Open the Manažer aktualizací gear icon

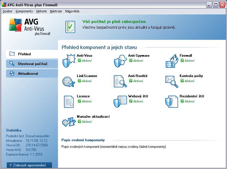tap(69, 122)
